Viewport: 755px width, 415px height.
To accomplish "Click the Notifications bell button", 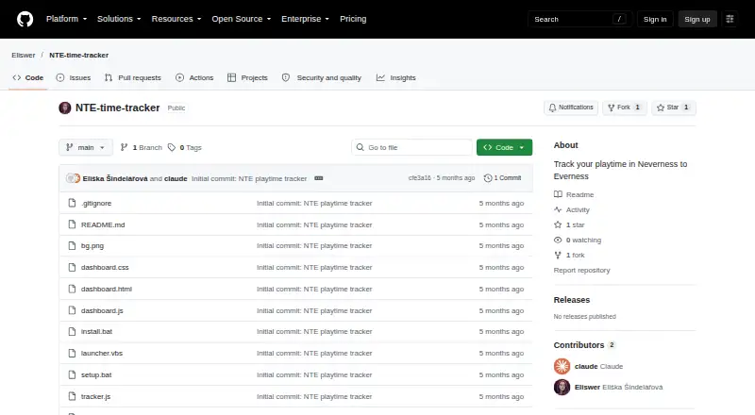I will [x=571, y=108].
